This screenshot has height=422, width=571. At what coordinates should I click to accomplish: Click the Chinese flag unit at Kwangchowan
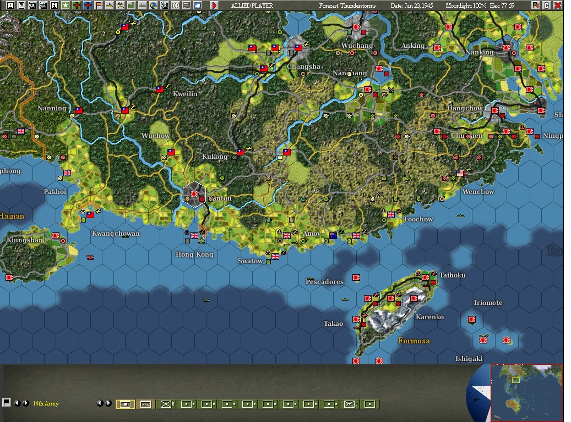click(90, 215)
